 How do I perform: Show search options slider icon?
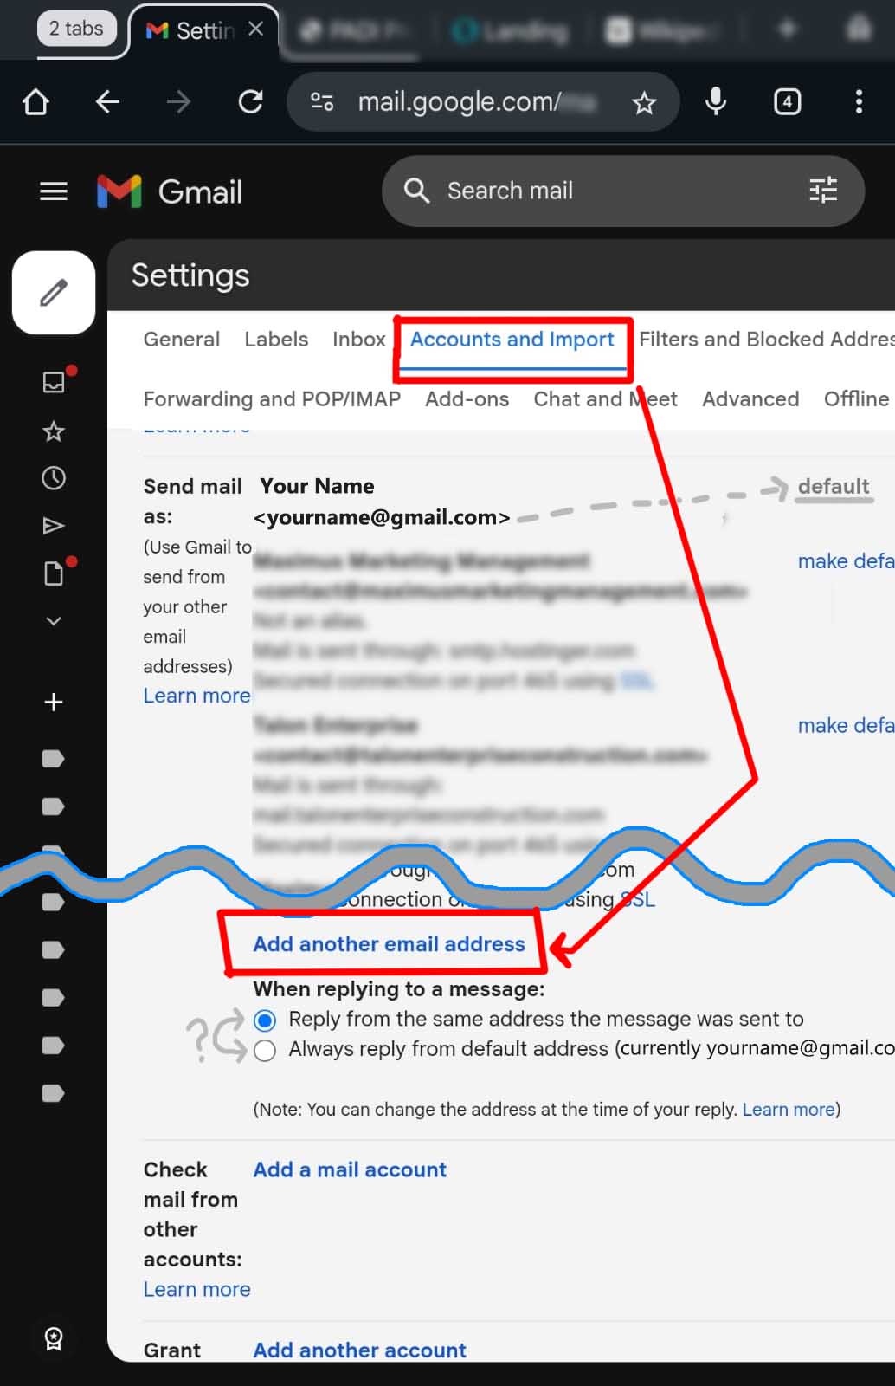coord(822,191)
